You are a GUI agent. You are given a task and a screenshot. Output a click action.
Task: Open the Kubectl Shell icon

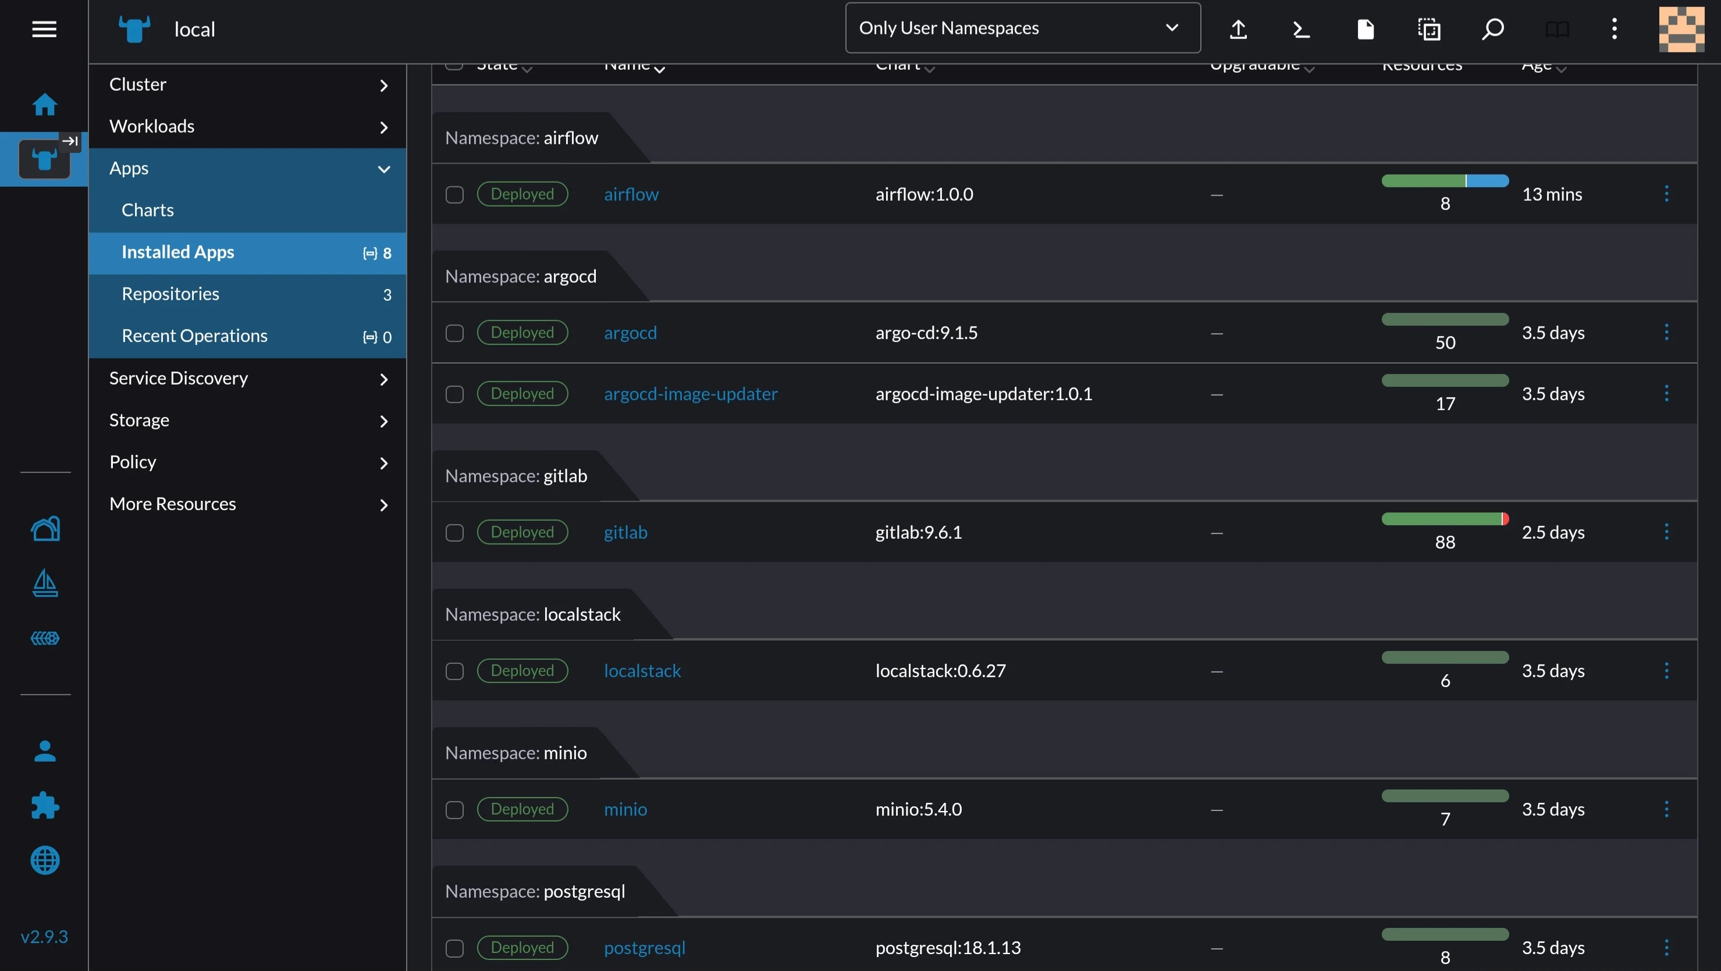pyautogui.click(x=1302, y=29)
